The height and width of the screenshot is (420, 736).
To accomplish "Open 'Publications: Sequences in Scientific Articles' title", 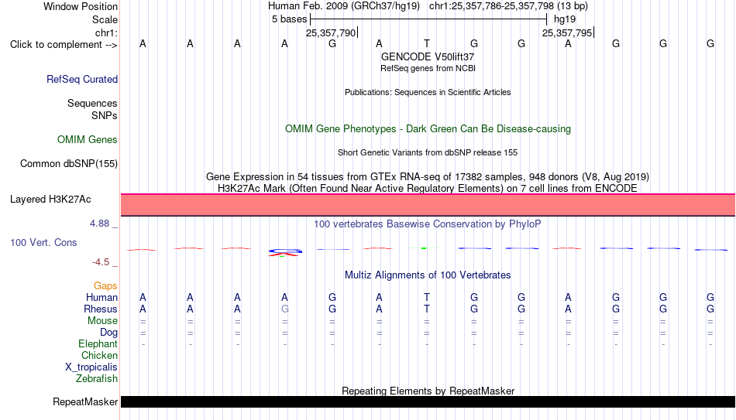I will [x=428, y=92].
